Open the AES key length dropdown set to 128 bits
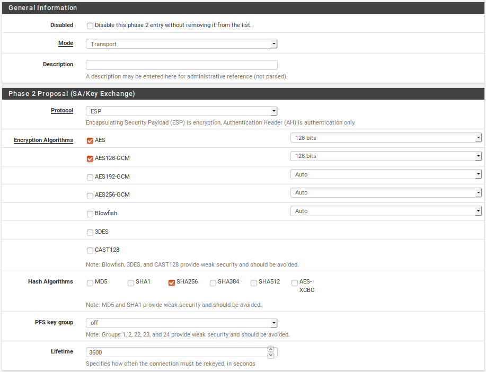Image resolution: width=486 pixels, height=372 pixels. [x=386, y=137]
